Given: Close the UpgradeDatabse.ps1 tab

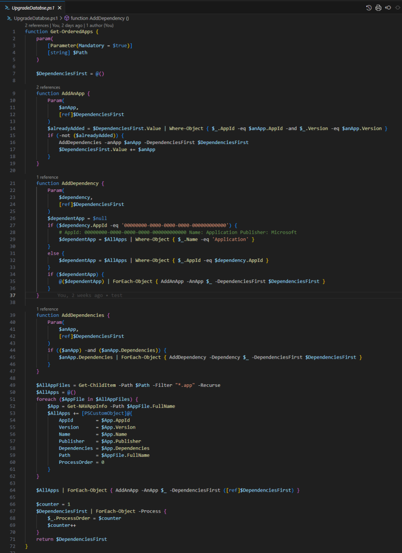Looking at the screenshot, I should tap(60, 8).
